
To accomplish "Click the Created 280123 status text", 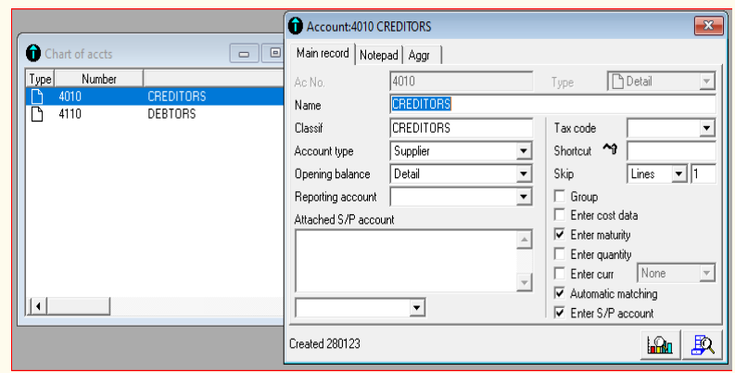I will pos(324,344).
